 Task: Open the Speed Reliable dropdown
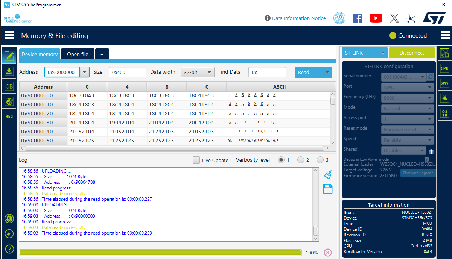click(x=408, y=140)
